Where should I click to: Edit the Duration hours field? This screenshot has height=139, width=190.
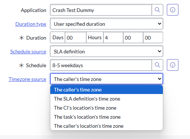pyautogui.click(x=113, y=37)
